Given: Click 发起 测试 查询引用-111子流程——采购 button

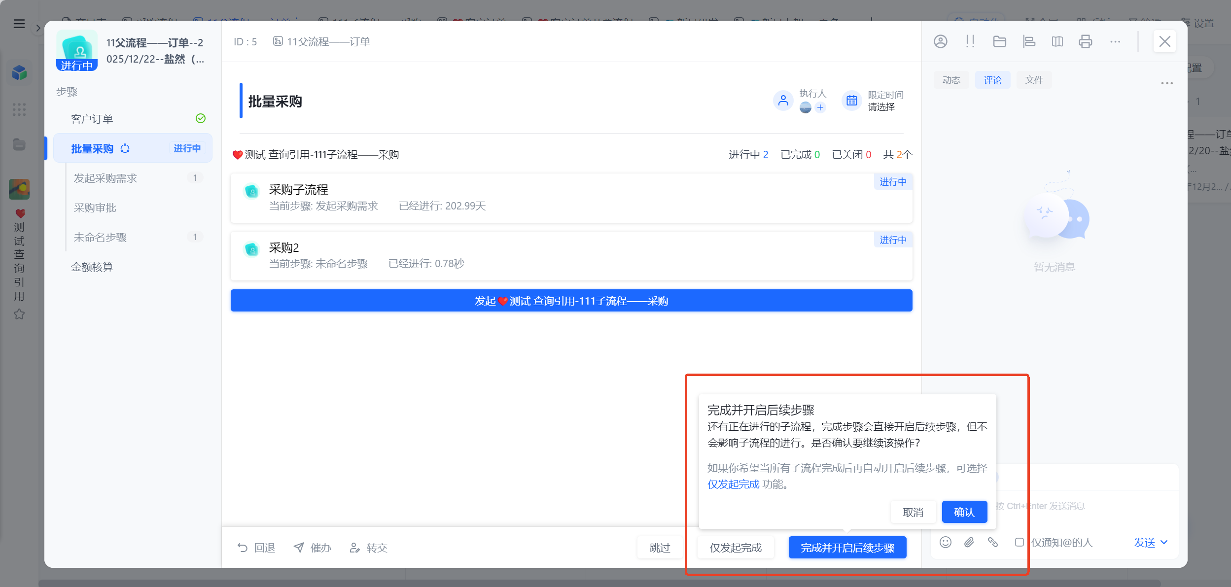Looking at the screenshot, I should [571, 301].
